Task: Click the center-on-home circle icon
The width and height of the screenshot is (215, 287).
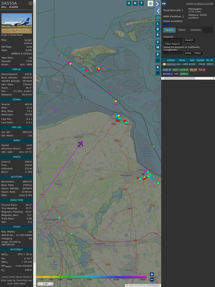Action: click(x=158, y=18)
